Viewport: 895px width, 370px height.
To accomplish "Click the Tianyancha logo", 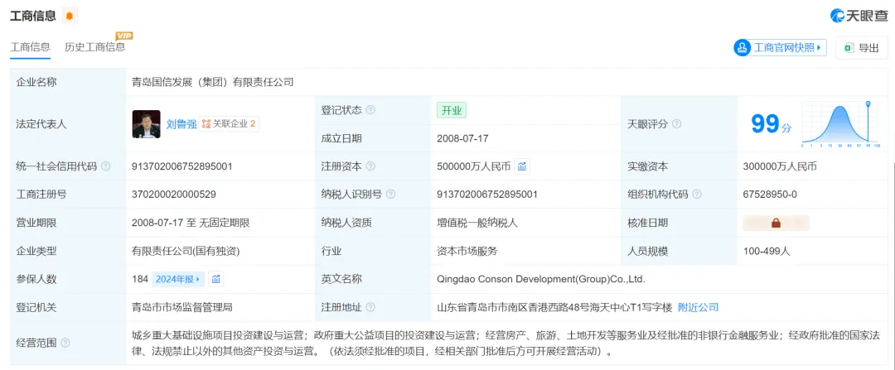I will 859,16.
